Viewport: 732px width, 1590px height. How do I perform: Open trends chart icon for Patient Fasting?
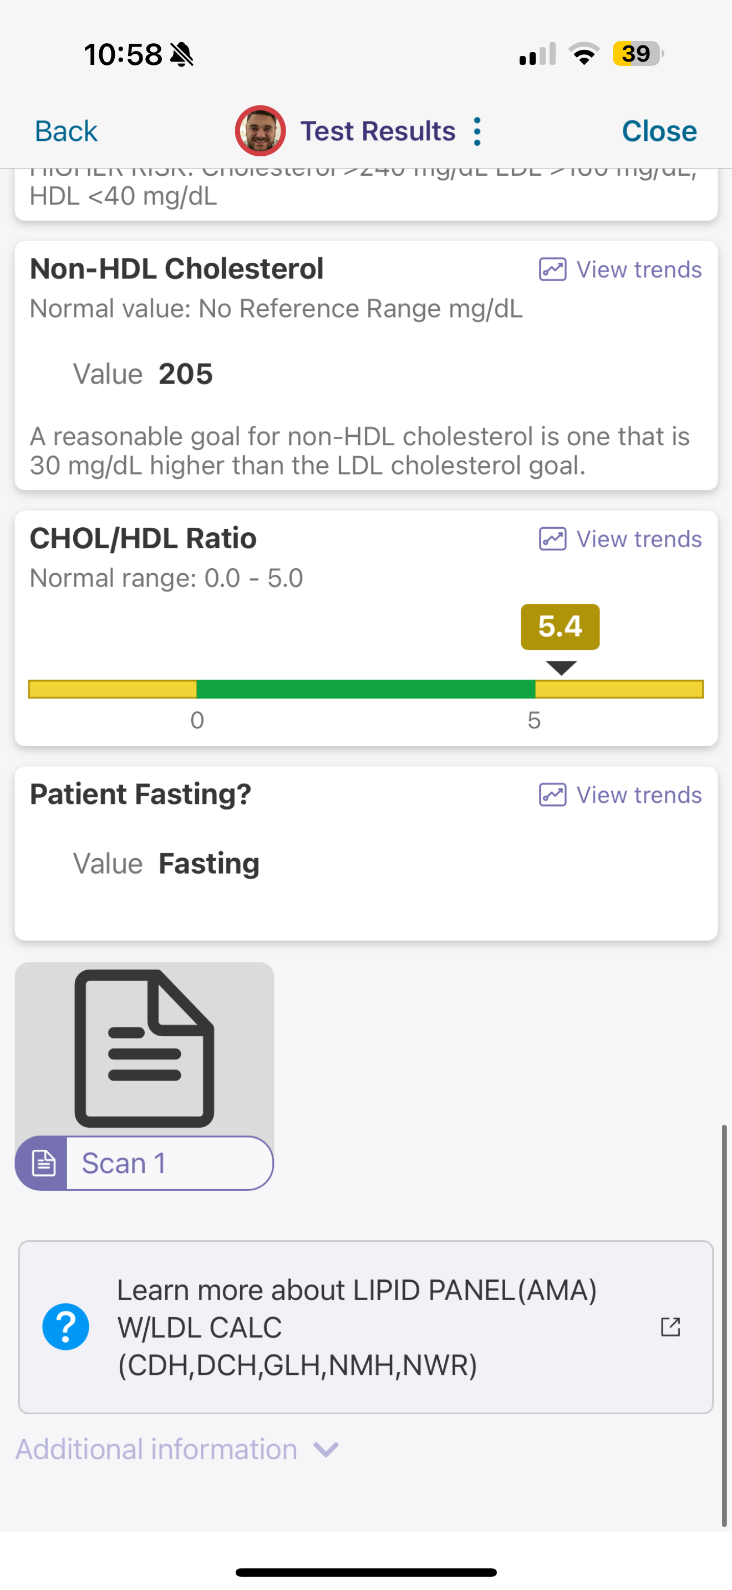click(x=552, y=795)
